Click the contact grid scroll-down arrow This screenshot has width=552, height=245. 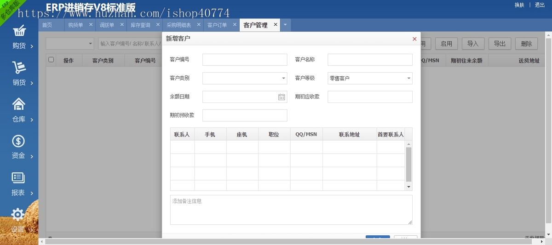[408, 187]
